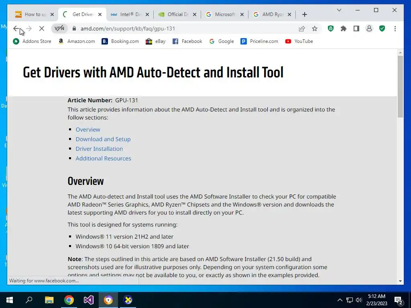Close the AMD Ryz tab
Viewport: 411px width, 308px height.
[x=289, y=14]
